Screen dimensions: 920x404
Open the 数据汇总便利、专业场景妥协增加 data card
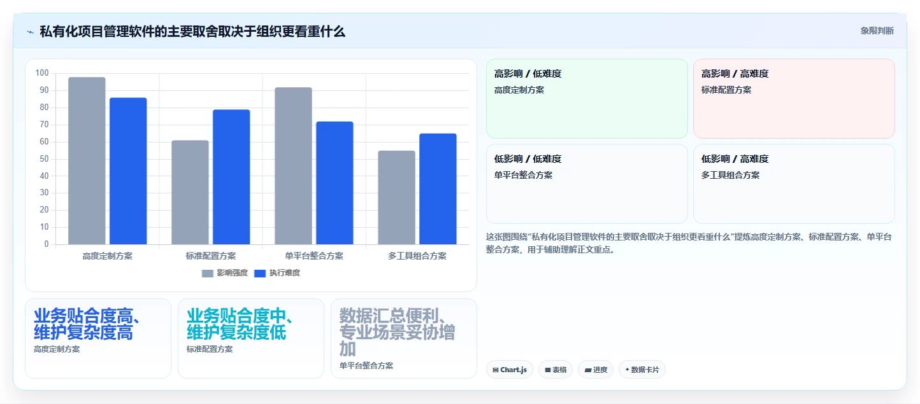coord(404,338)
